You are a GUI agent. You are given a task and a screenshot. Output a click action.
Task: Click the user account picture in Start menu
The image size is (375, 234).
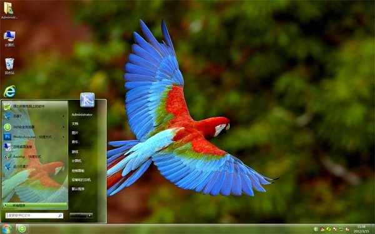[x=87, y=100]
